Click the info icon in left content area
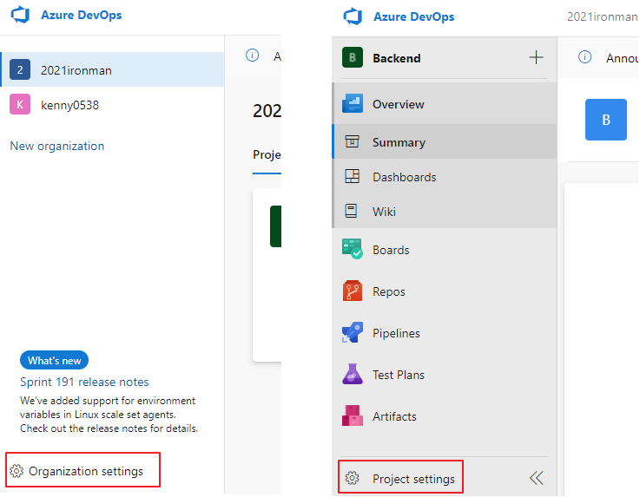The height and width of the screenshot is (497, 640). coord(252,55)
